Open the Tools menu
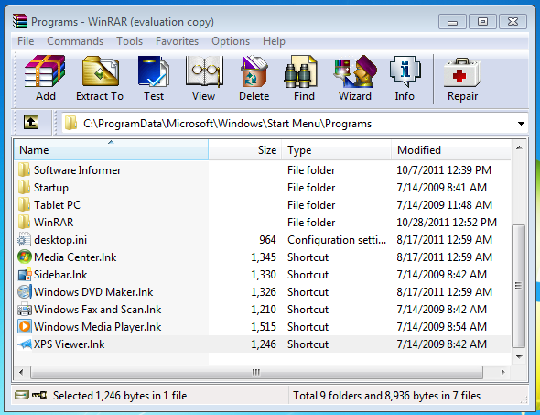540x415 pixels. tap(129, 41)
